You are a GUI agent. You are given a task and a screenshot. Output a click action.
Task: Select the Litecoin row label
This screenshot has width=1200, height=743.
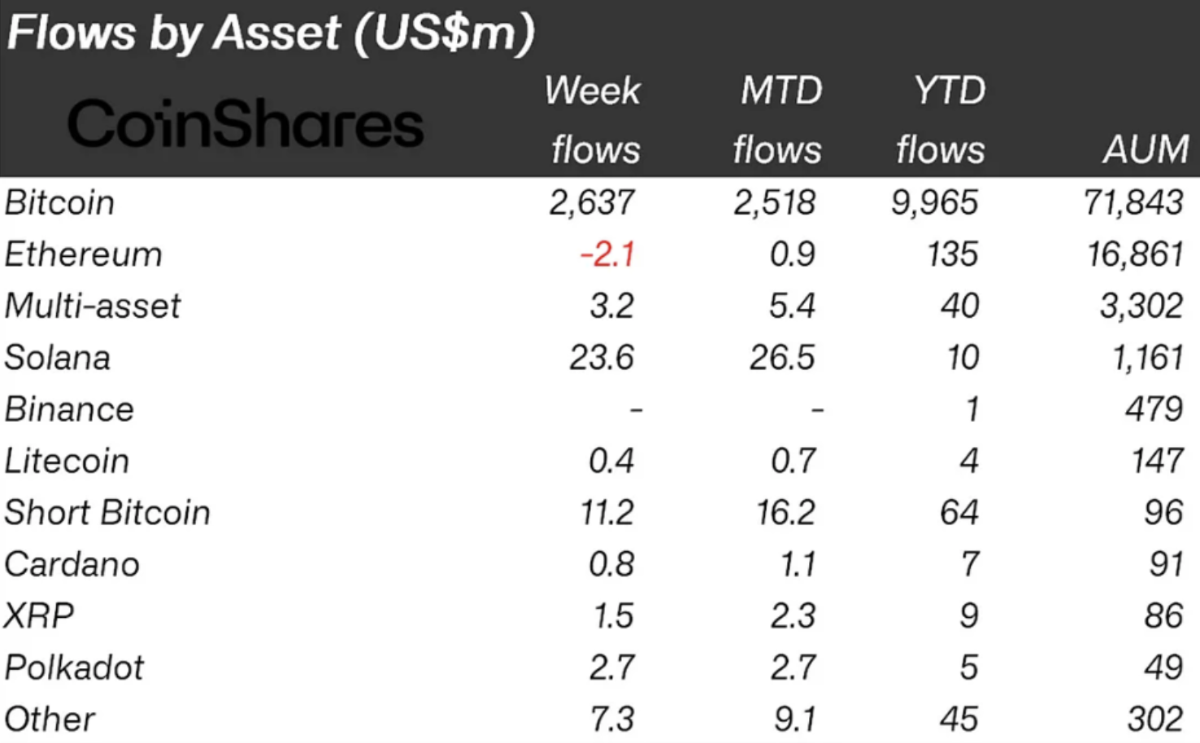click(x=67, y=461)
